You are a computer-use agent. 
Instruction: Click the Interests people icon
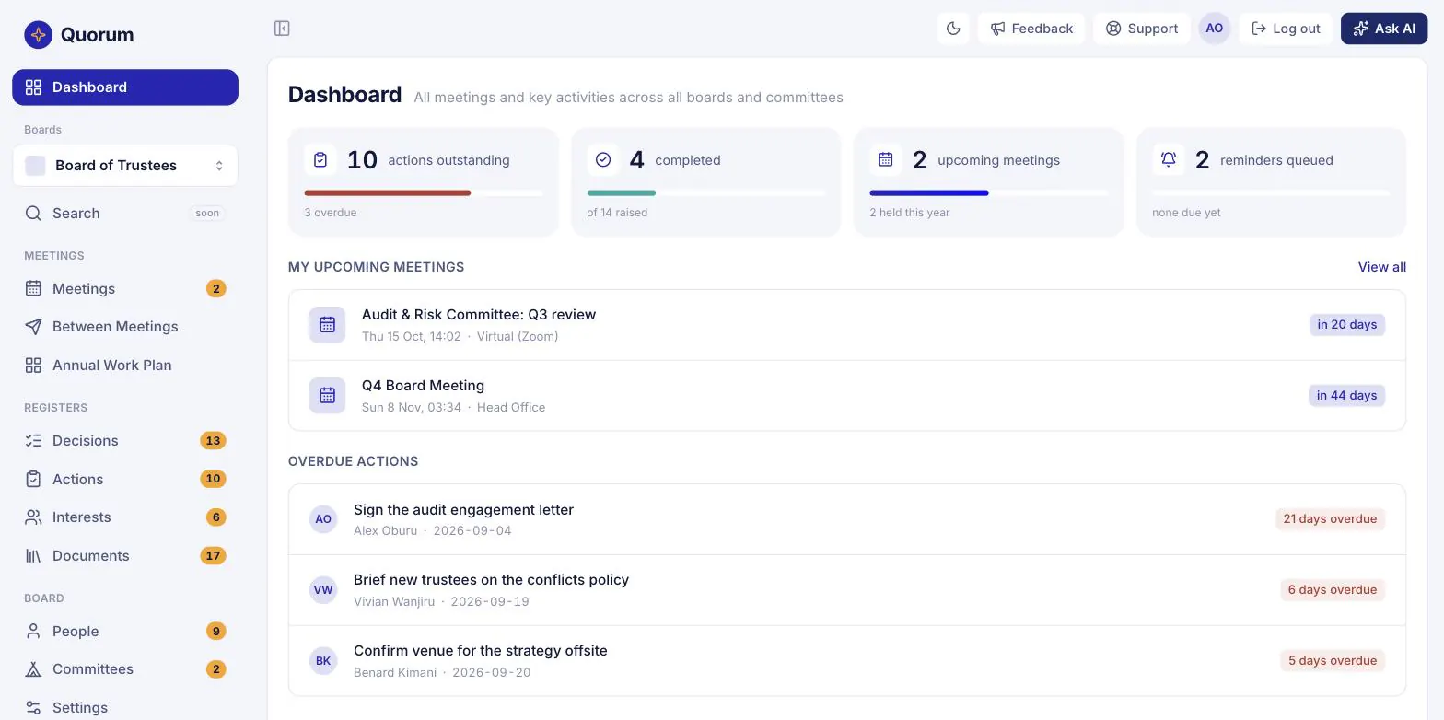33,517
